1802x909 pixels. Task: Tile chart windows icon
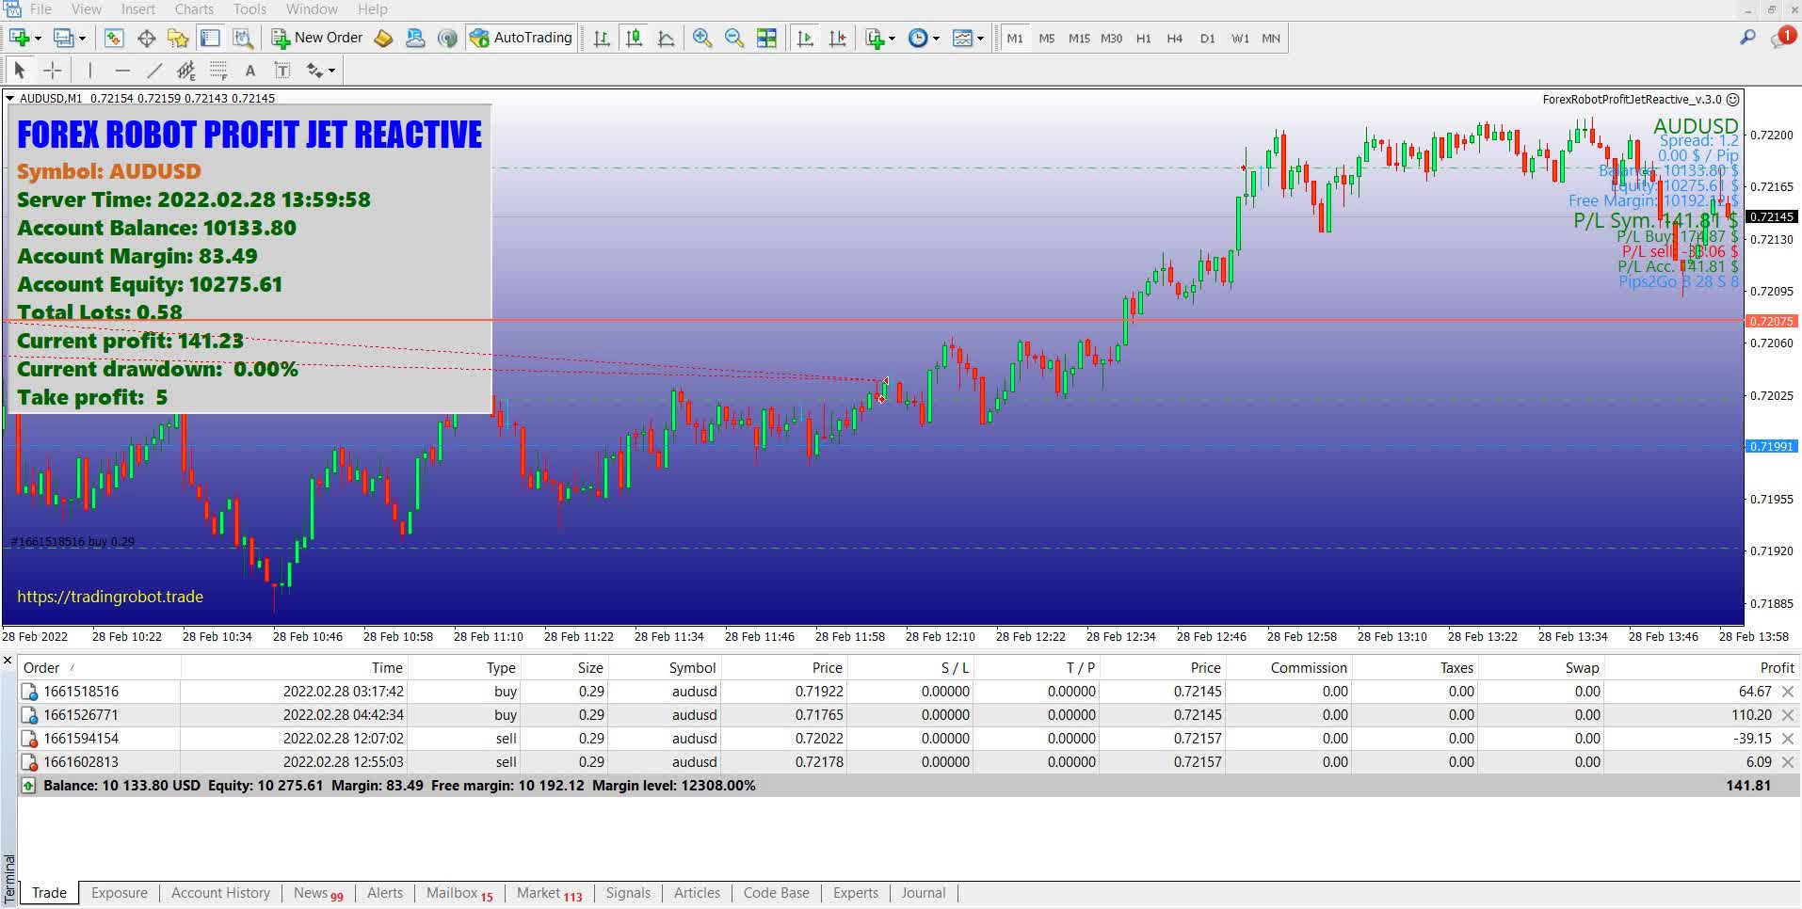coord(767,39)
